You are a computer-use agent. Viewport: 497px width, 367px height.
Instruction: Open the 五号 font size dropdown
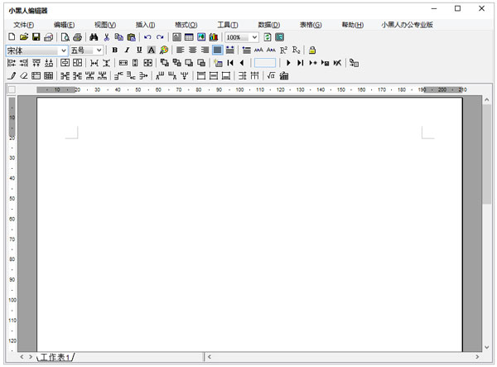pos(99,51)
